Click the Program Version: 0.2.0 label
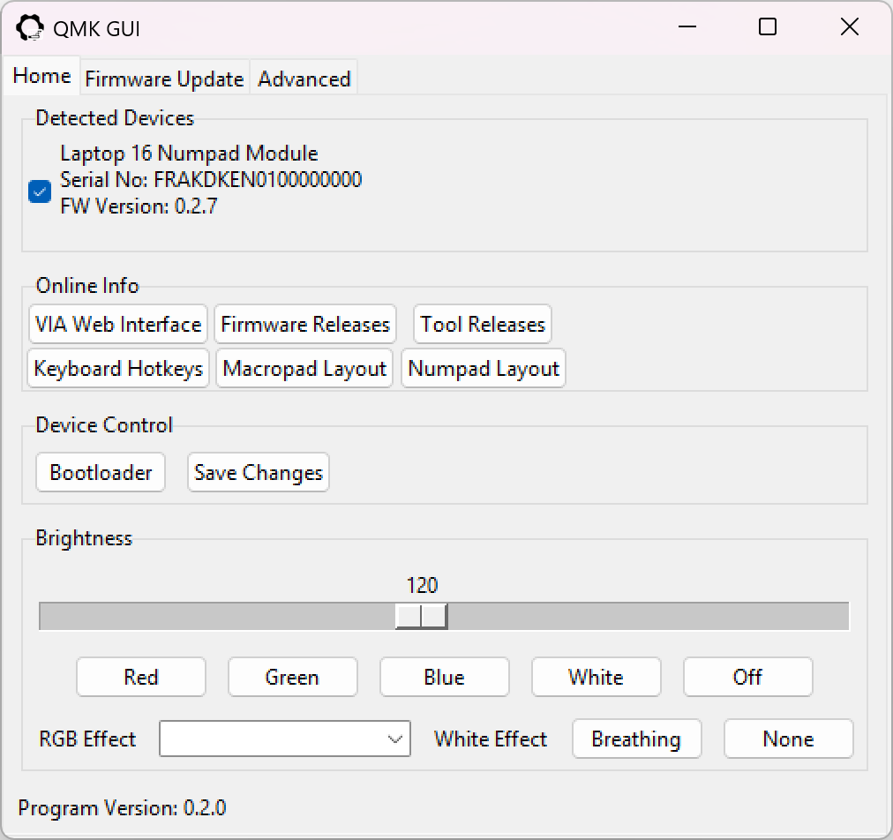Image resolution: width=893 pixels, height=840 pixels. (x=122, y=807)
